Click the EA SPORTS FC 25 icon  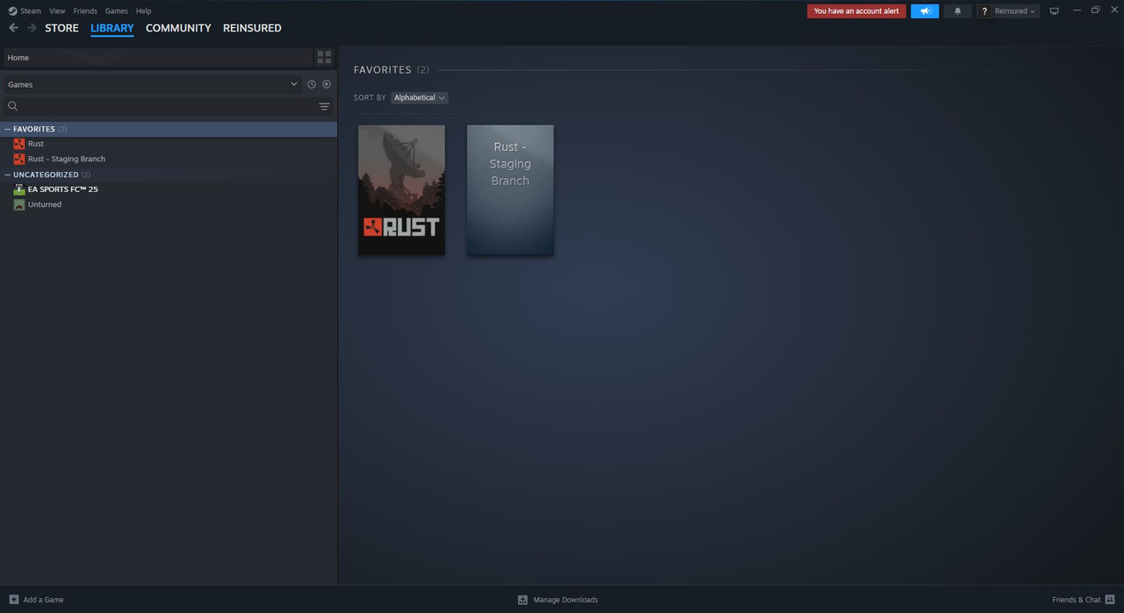(x=19, y=189)
